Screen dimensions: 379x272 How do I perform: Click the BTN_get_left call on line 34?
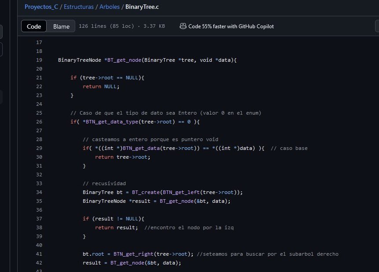181,192
